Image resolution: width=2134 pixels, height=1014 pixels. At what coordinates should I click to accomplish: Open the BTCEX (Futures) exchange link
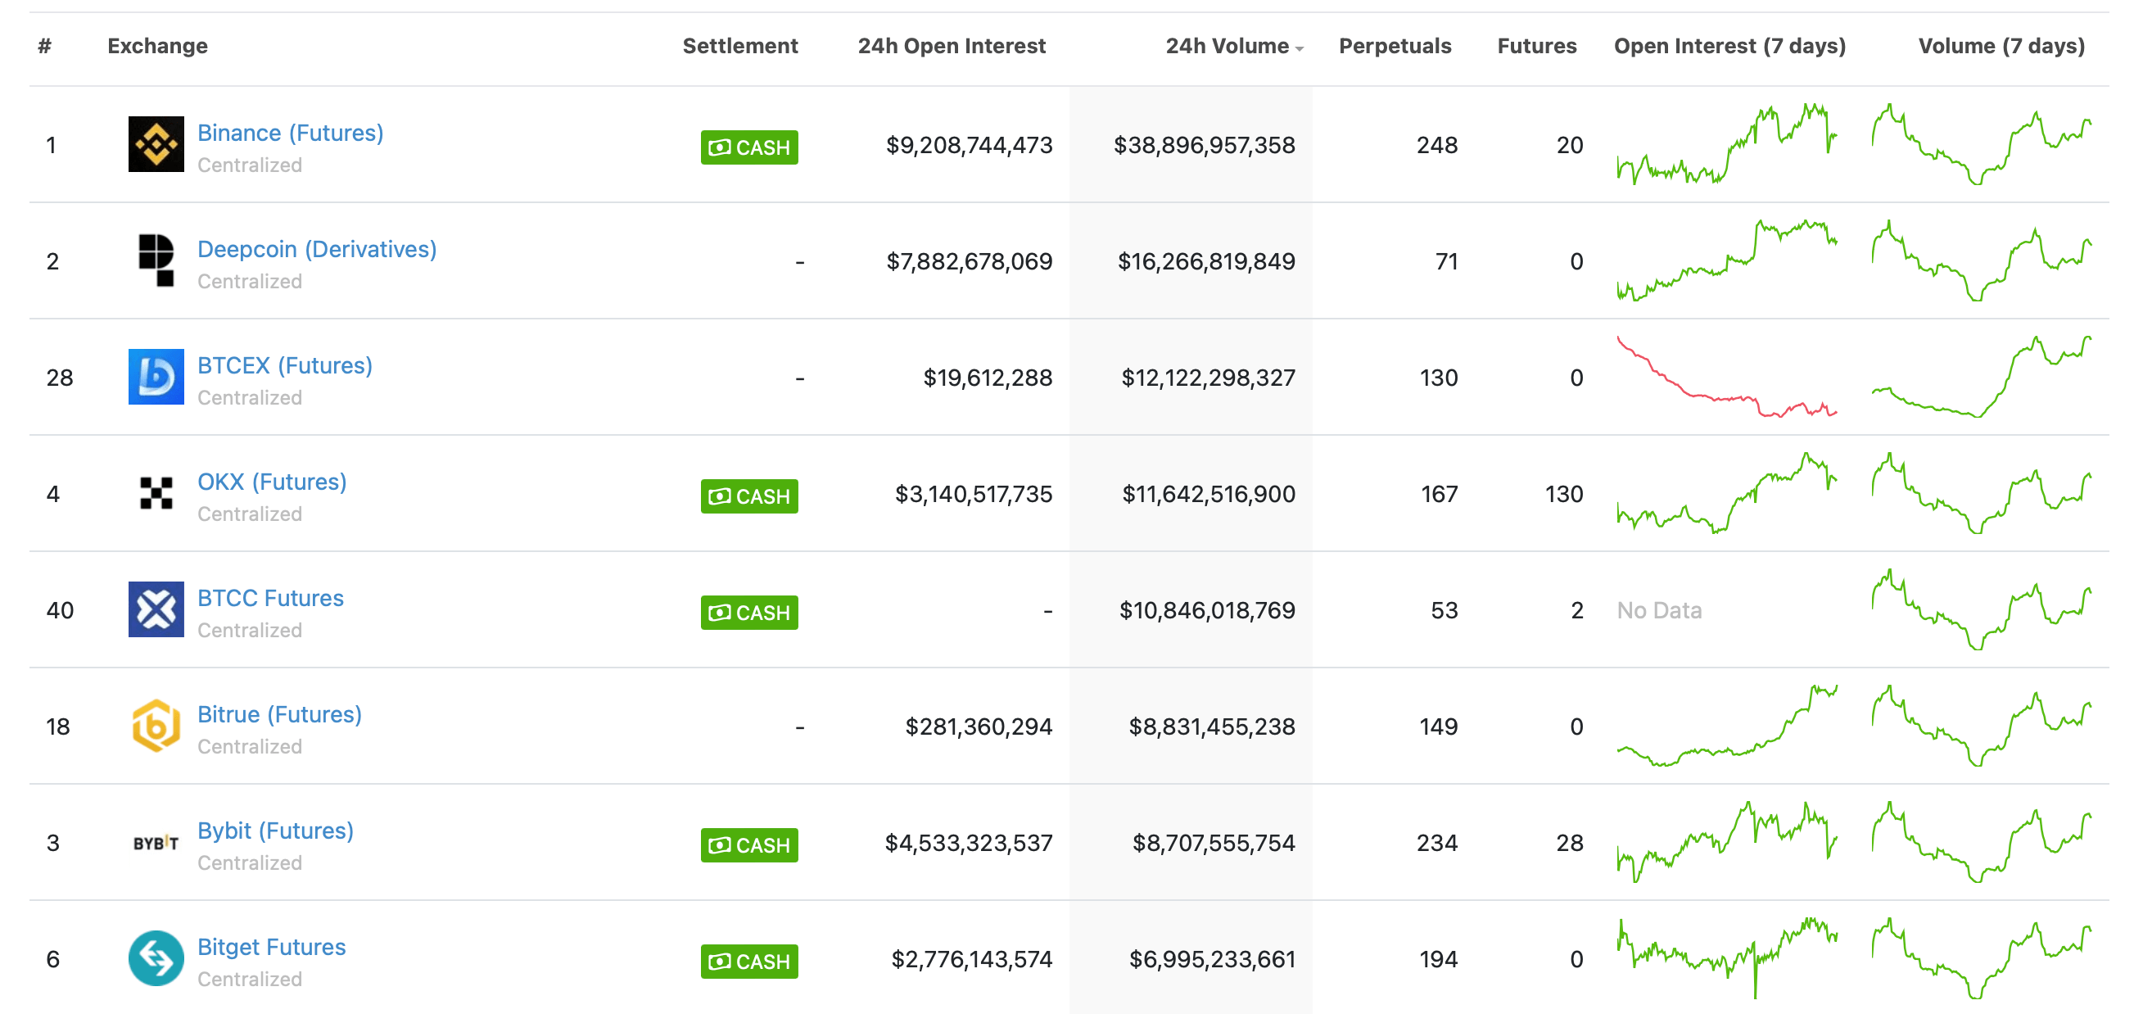tap(285, 365)
